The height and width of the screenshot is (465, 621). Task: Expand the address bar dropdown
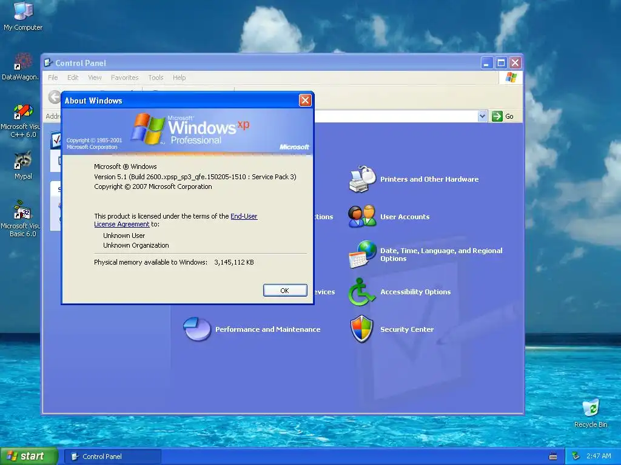tap(482, 116)
